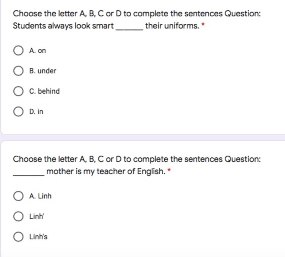Click the 'C. behind' option label
Screen dimensions: 285x257
point(44,91)
